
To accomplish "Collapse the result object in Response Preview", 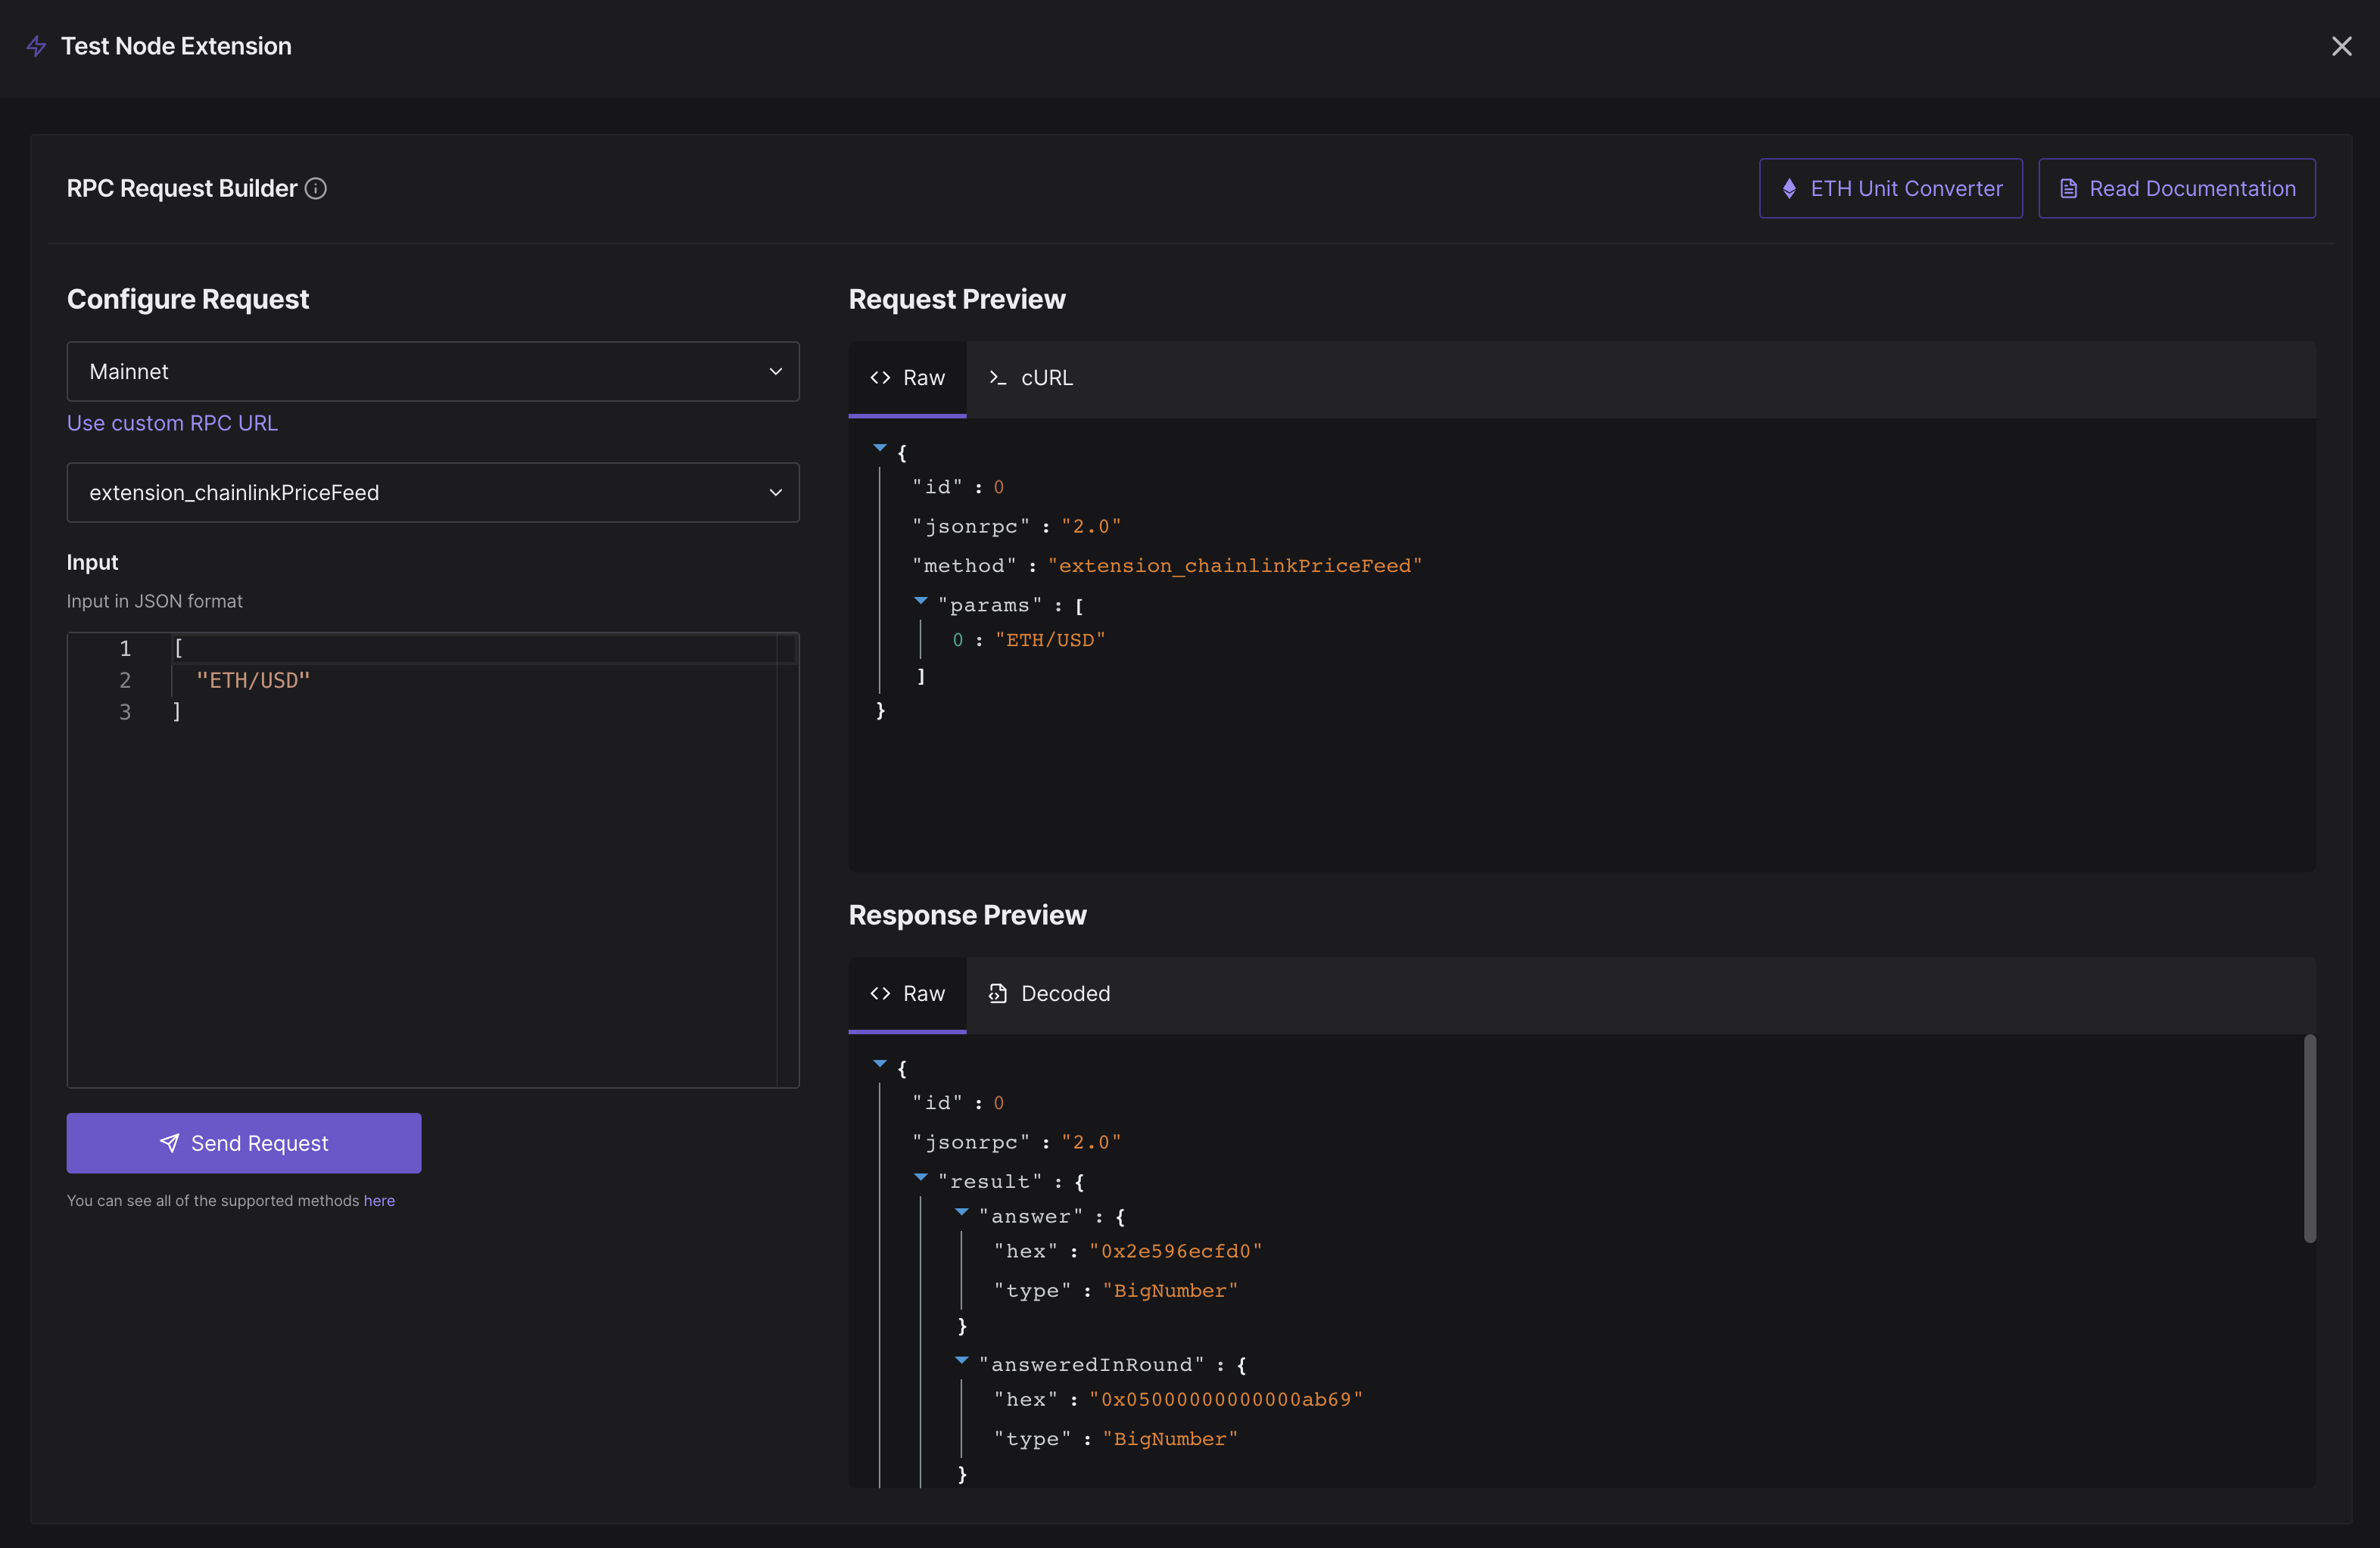I will pyautogui.click(x=921, y=1177).
